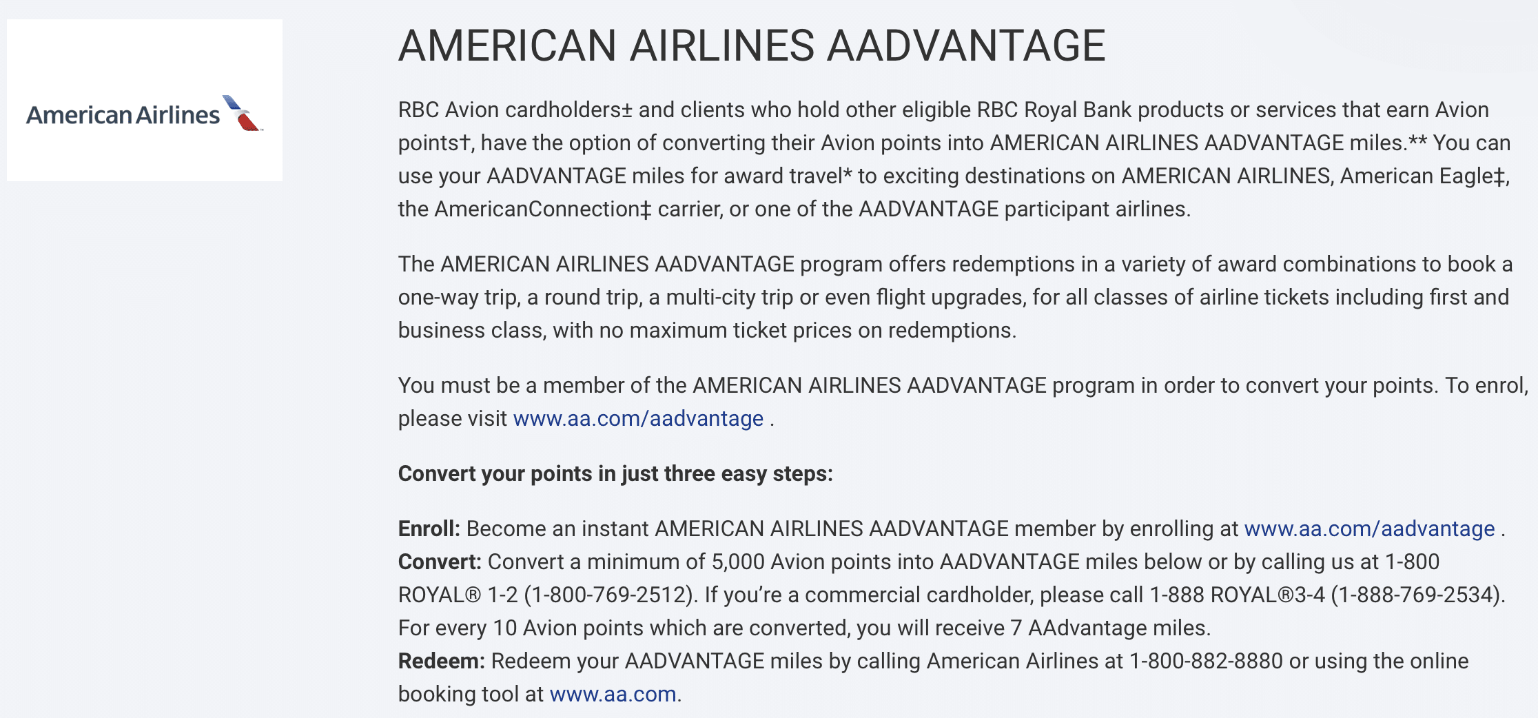Click the American Airlines logo image
Screen dimensions: 1538x718
(x=145, y=101)
